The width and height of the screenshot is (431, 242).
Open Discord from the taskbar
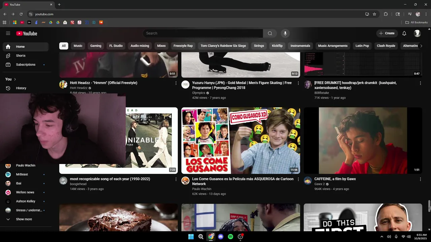pos(221,237)
